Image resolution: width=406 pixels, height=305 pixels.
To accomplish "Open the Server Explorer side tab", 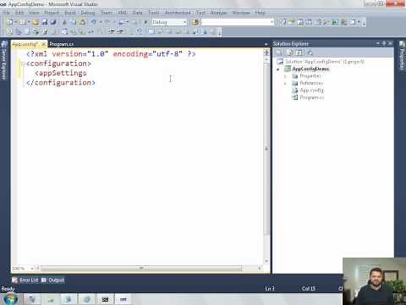I will (x=4, y=61).
